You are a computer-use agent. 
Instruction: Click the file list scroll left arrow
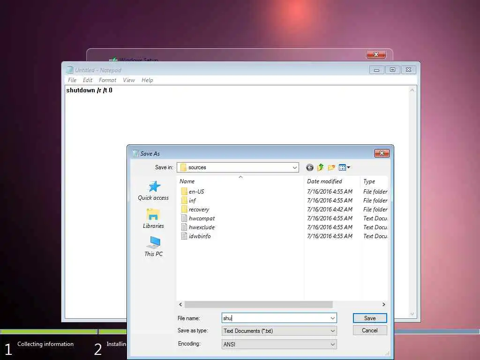[180, 305]
